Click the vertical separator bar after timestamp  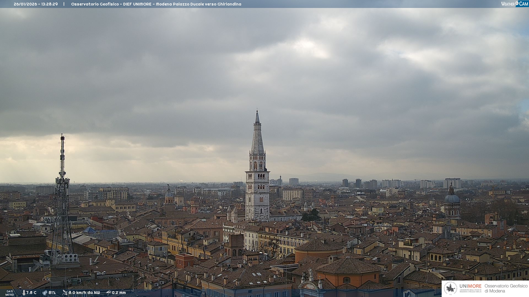64,4
